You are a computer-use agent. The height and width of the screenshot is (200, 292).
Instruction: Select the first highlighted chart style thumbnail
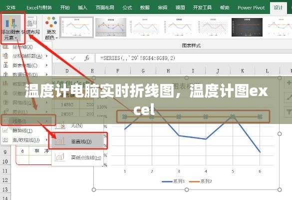(76, 27)
